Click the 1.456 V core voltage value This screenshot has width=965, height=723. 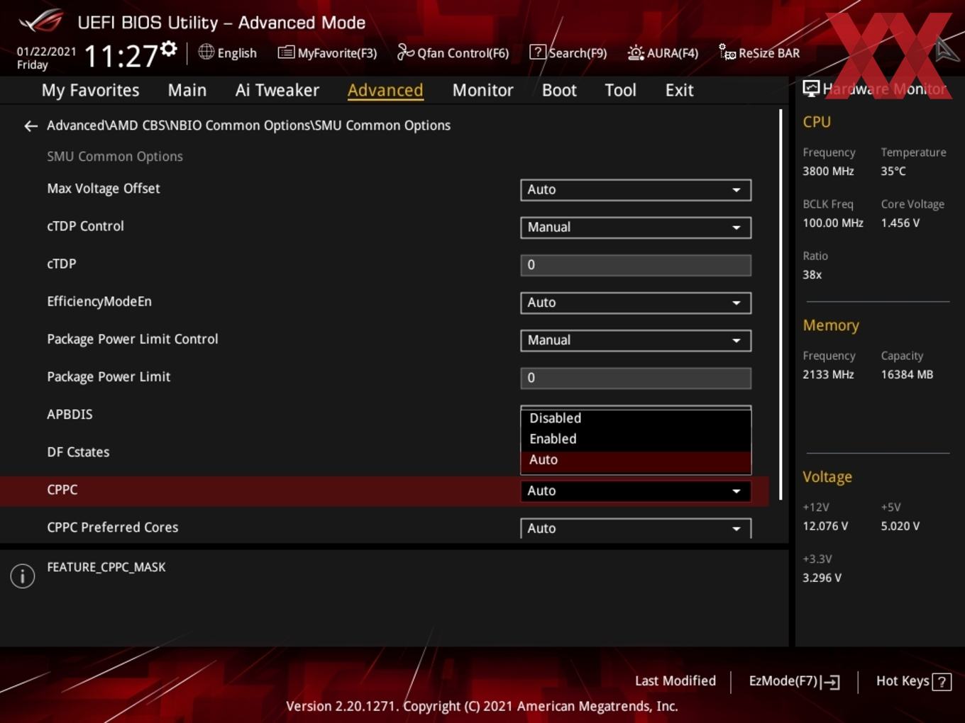900,223
